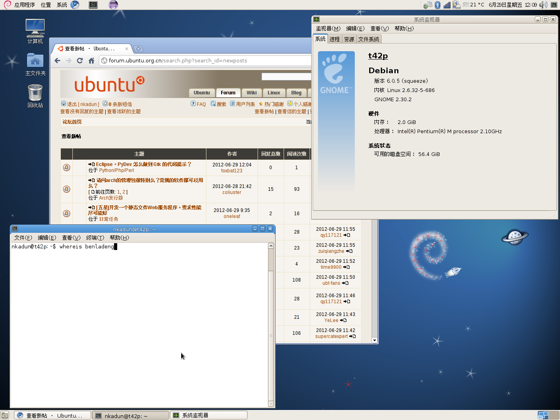The height and width of the screenshot is (420, 560).
Task: Click the browser forward arrow
Action: (68, 60)
